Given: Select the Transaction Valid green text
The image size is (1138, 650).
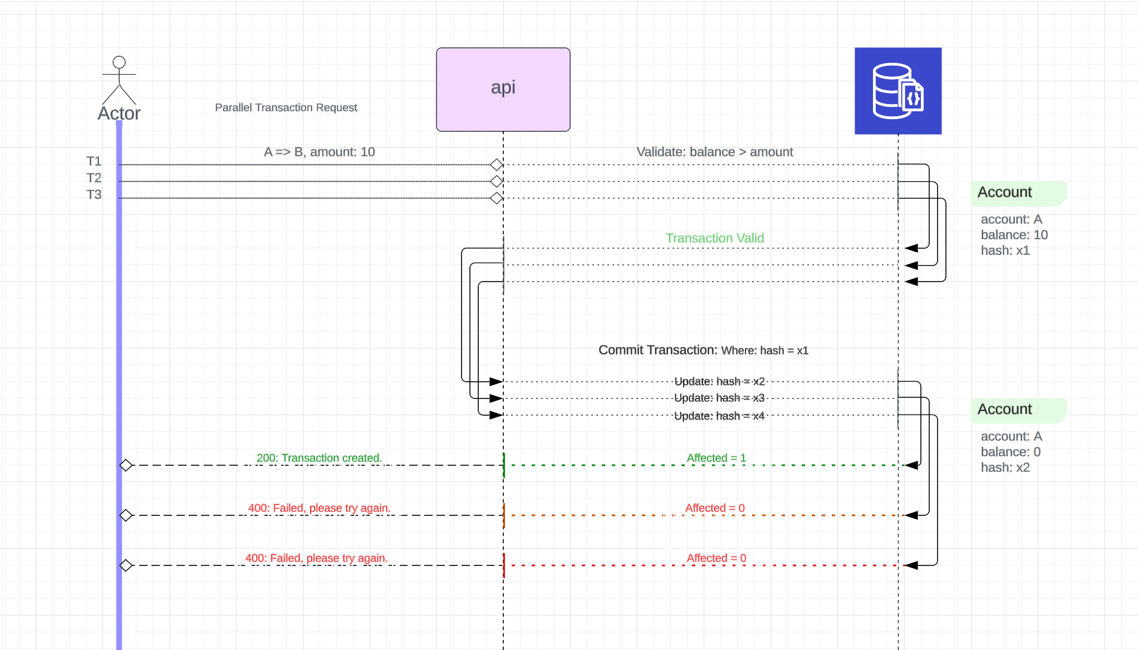Looking at the screenshot, I should pyautogui.click(x=714, y=238).
